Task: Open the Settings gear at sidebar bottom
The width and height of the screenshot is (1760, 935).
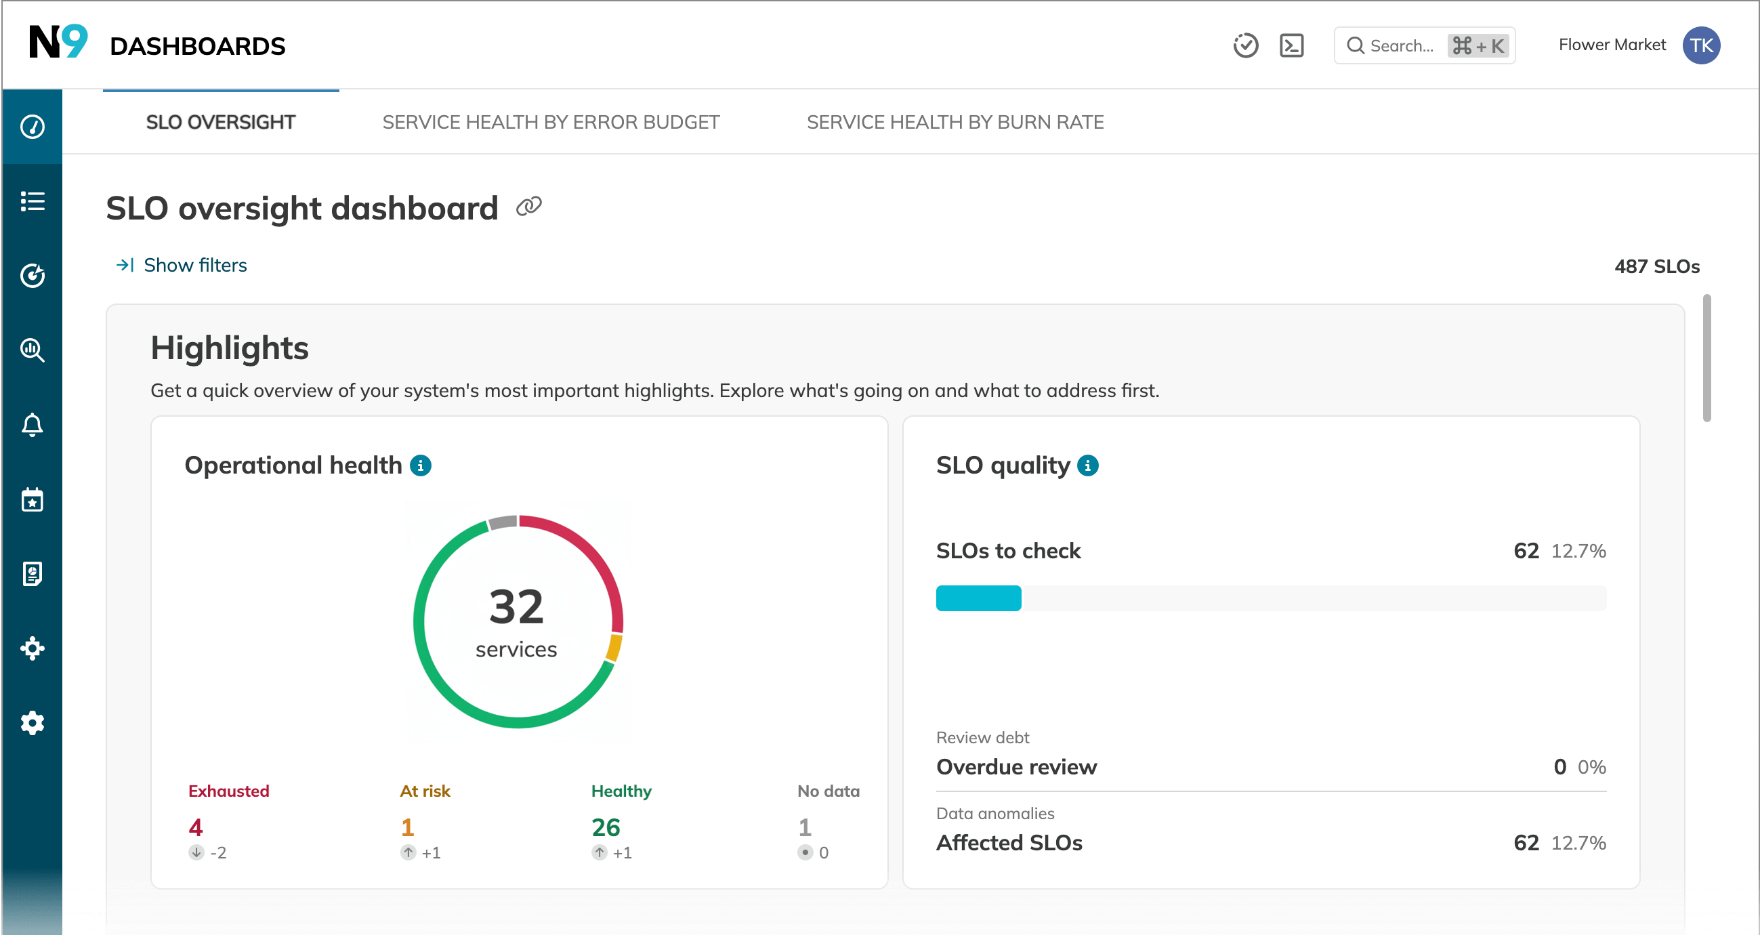Action: (32, 722)
